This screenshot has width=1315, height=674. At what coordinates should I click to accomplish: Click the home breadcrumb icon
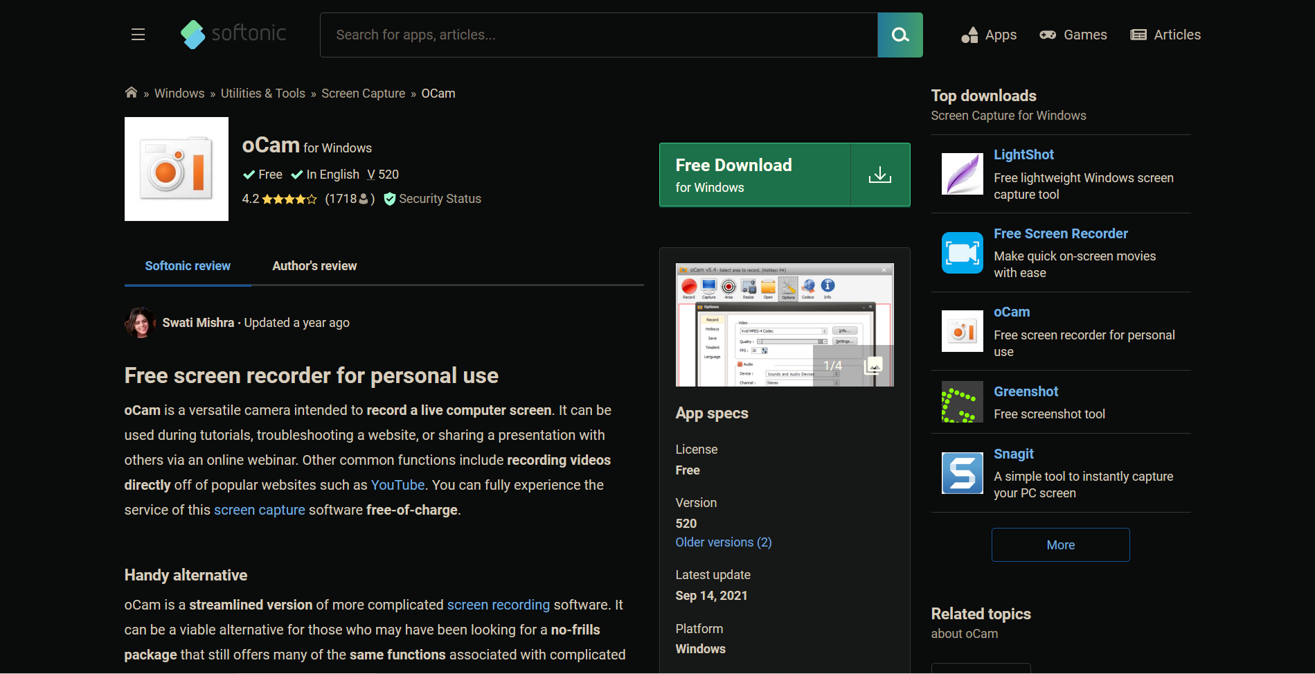click(131, 93)
